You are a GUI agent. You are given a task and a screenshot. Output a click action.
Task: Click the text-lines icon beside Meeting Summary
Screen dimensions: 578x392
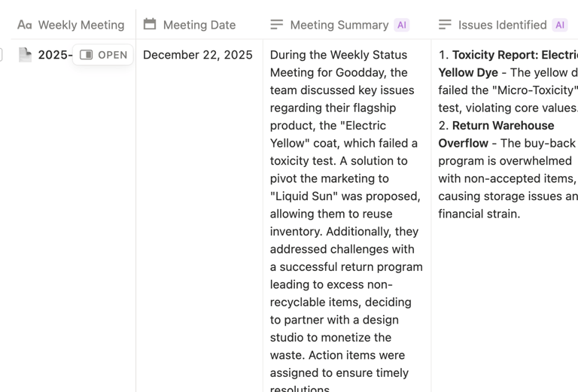click(x=277, y=25)
